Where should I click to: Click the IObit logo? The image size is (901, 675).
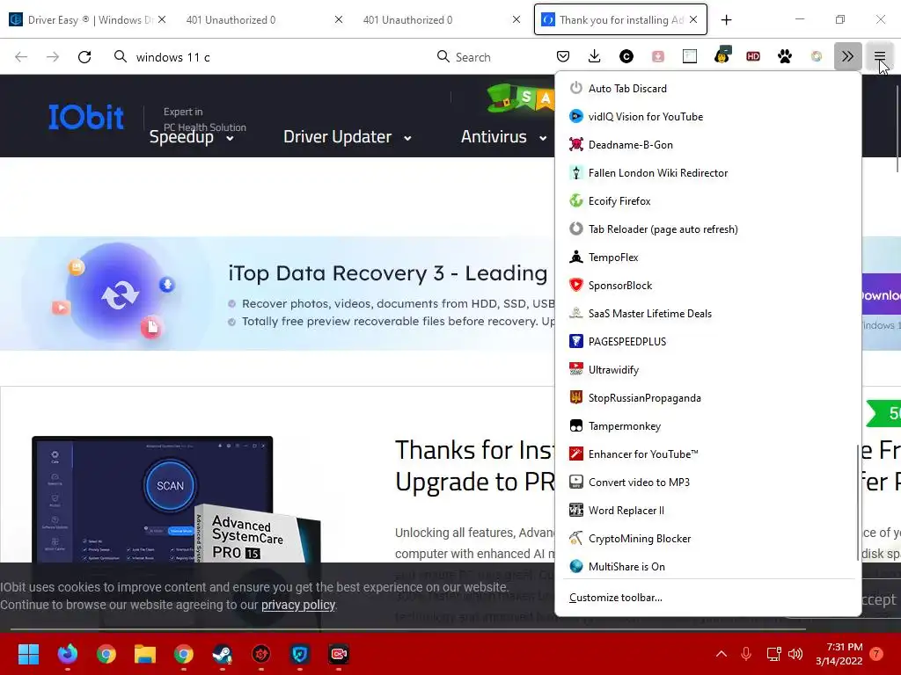point(86,117)
